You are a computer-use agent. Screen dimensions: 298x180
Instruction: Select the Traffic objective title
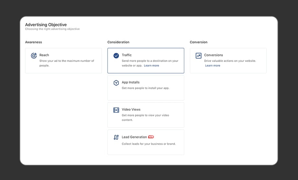(127, 55)
